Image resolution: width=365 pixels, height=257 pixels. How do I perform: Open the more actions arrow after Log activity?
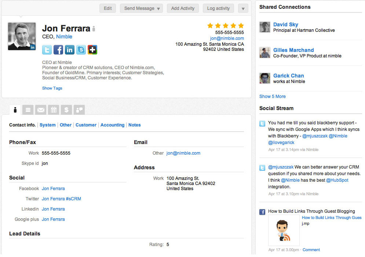click(243, 8)
